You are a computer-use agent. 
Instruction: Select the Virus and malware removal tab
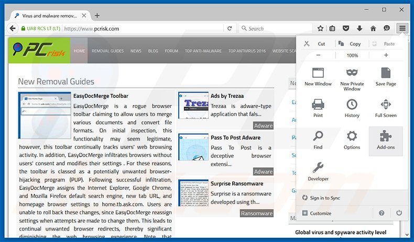point(49,16)
